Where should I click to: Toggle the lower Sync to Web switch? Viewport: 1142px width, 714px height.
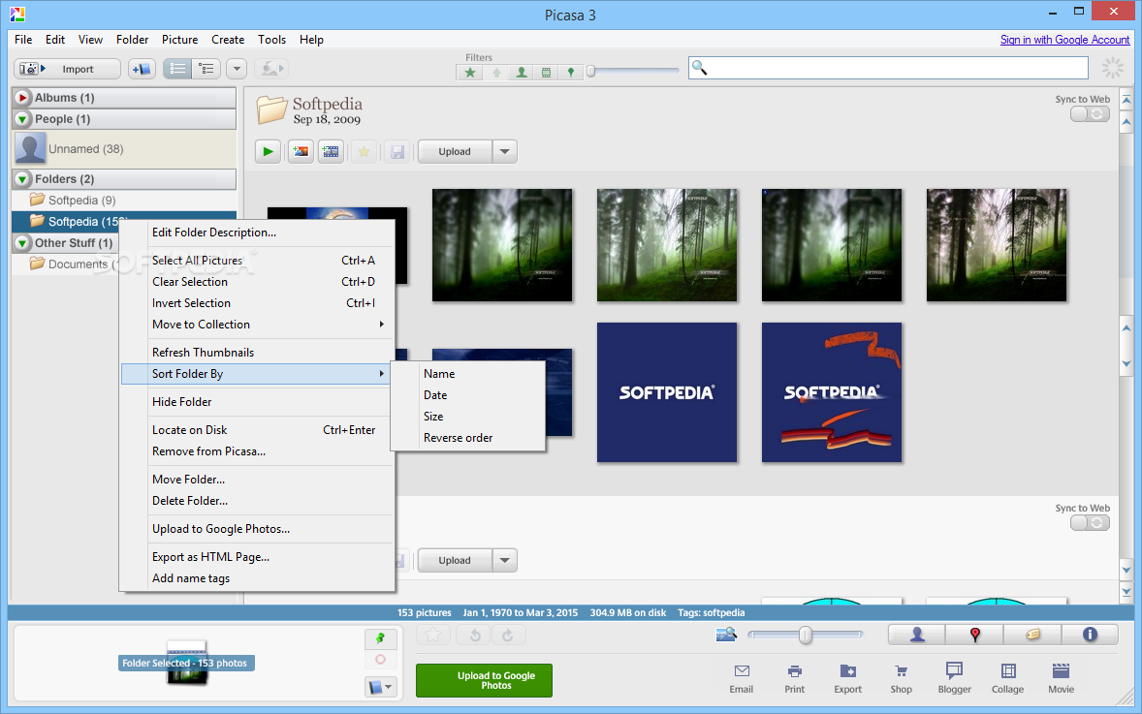(x=1090, y=523)
